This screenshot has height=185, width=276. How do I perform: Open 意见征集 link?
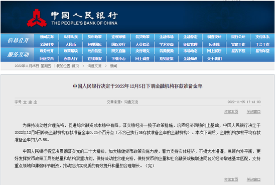pyautogui.click(x=167, y=58)
